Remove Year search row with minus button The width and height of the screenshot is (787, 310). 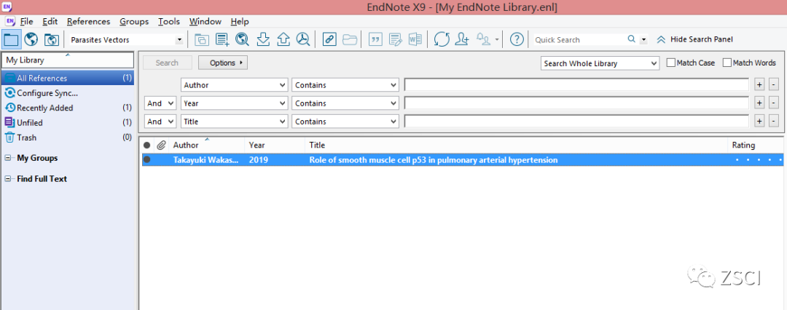pyautogui.click(x=774, y=103)
